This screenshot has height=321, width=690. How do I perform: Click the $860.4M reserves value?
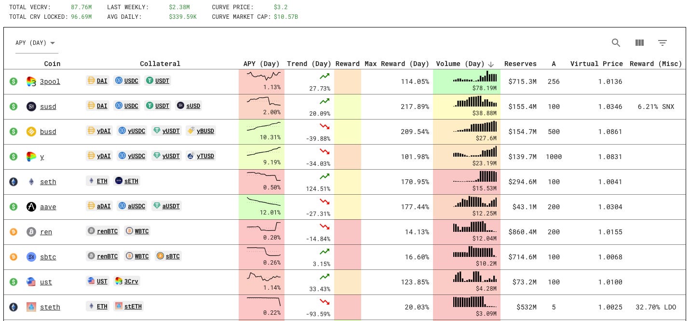pyautogui.click(x=523, y=232)
